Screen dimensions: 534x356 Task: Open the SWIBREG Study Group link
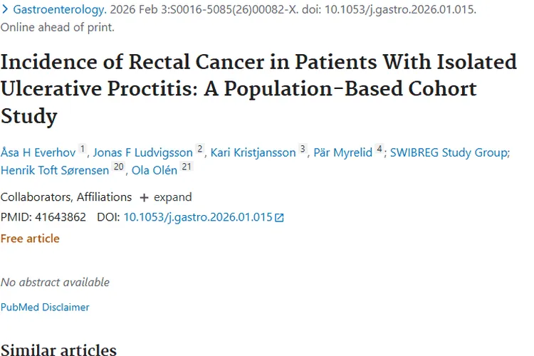[x=448, y=153]
